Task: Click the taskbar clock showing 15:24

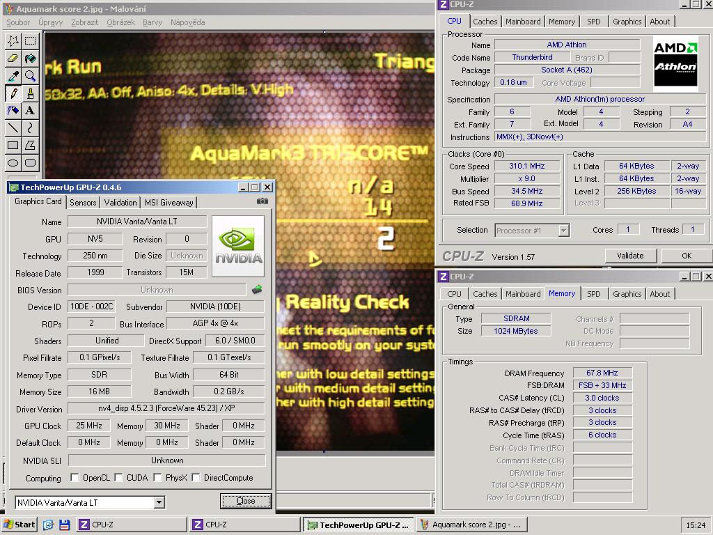Action: 696,525
